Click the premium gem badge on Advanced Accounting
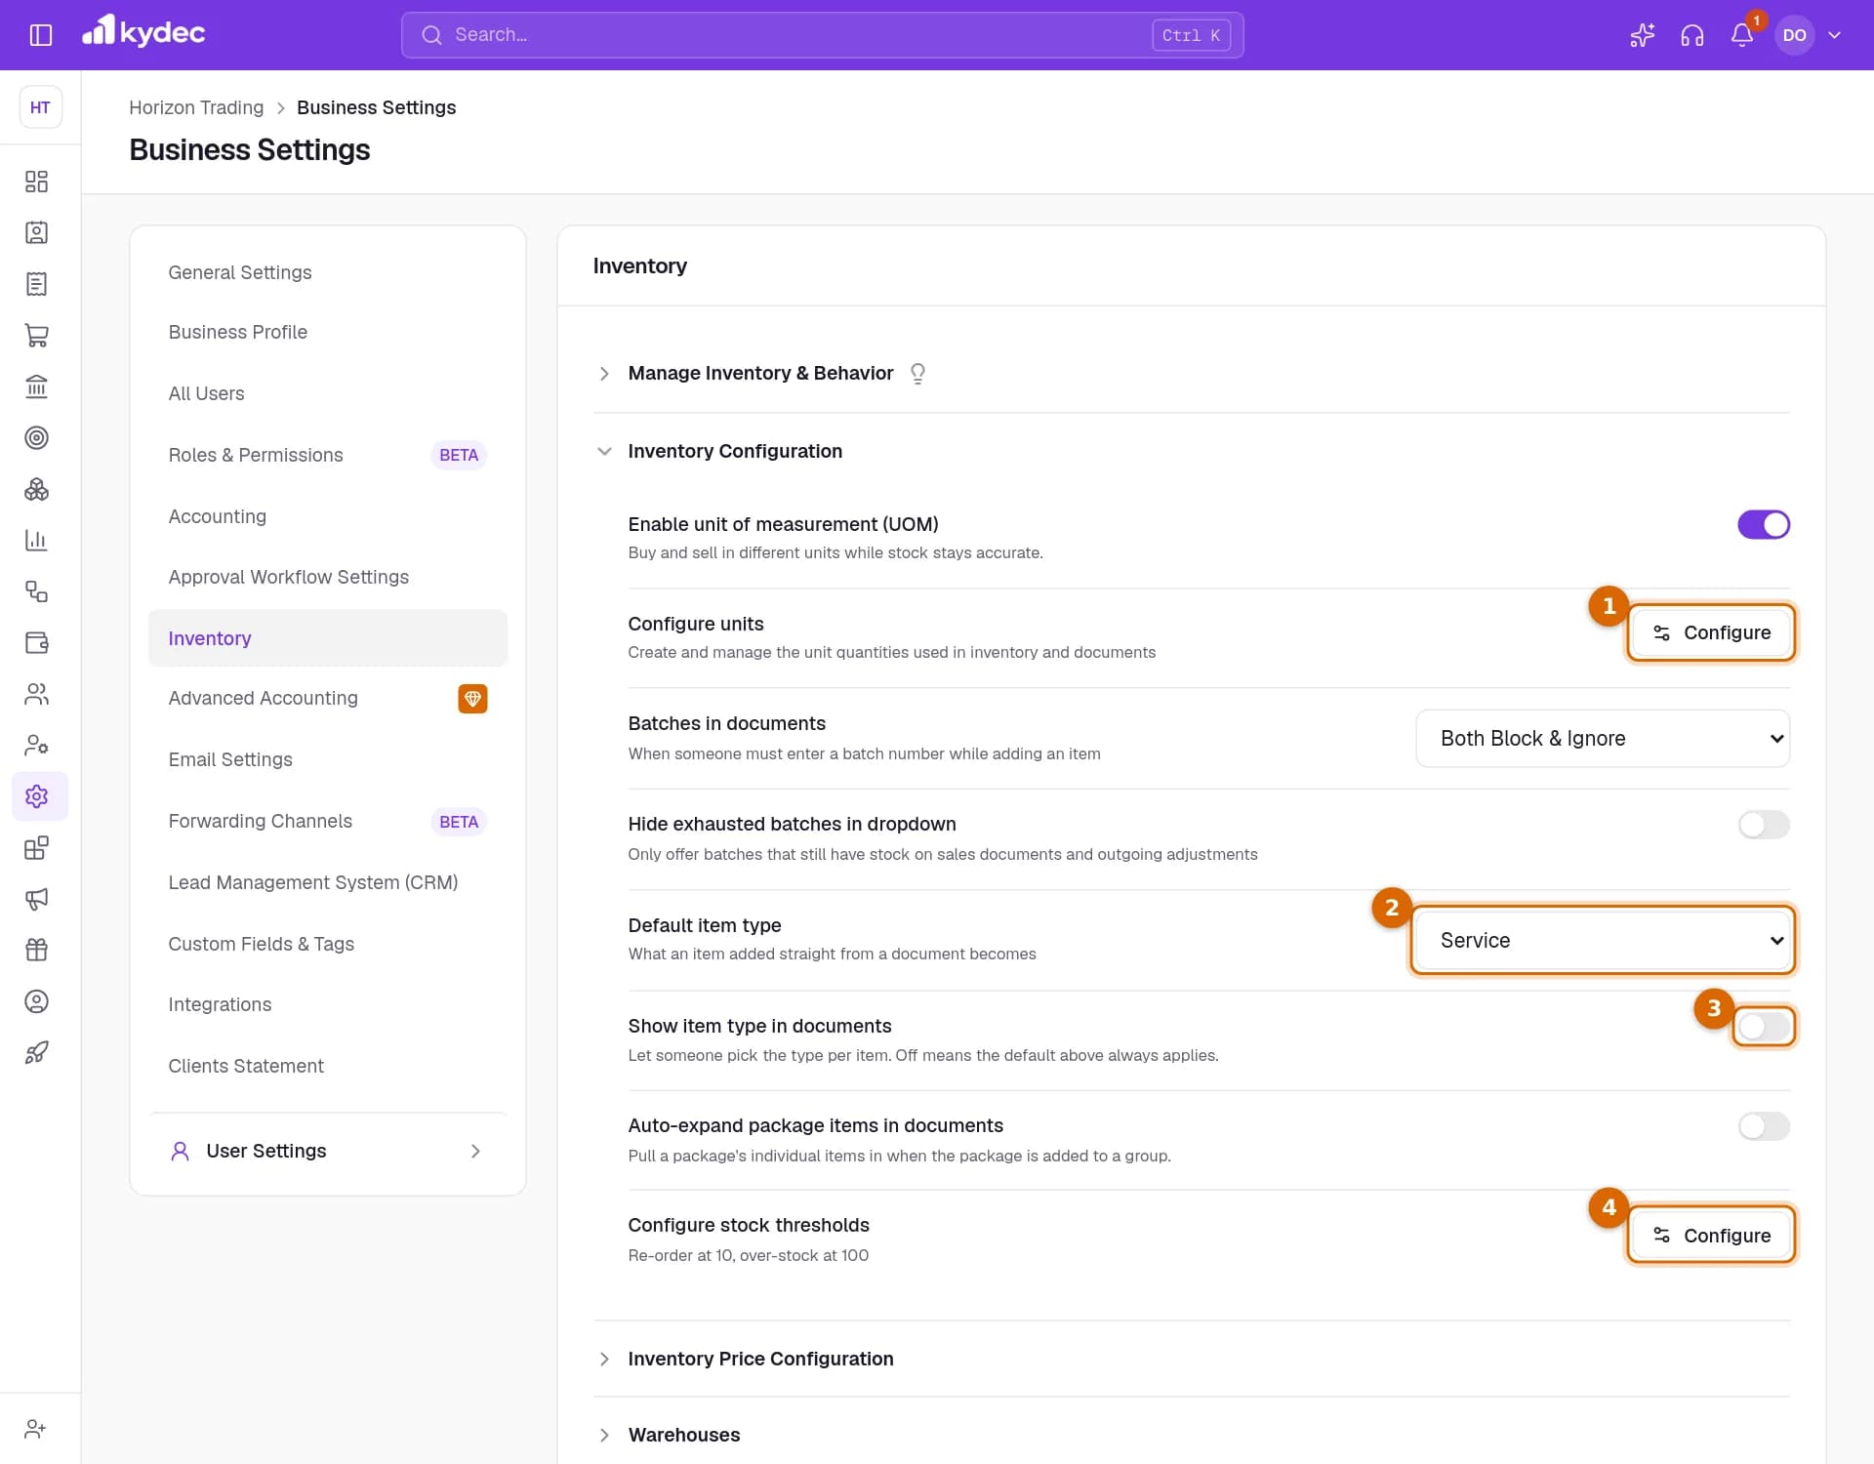The width and height of the screenshot is (1874, 1464). [x=472, y=699]
